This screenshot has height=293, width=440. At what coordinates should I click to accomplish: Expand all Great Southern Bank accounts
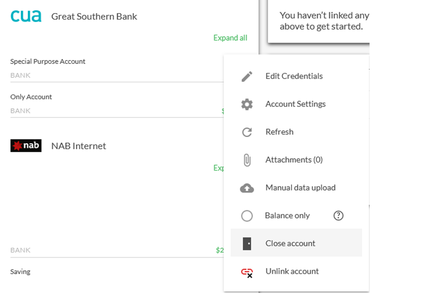point(230,38)
